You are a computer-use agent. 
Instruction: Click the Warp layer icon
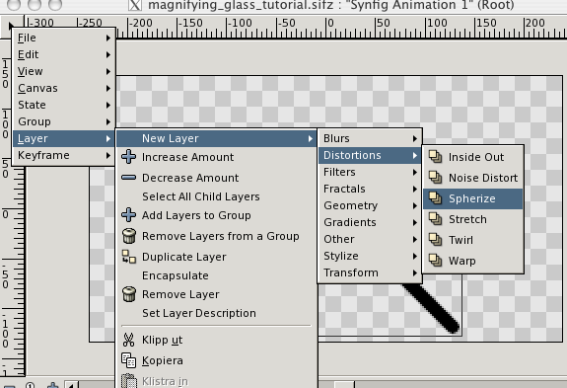(x=436, y=261)
